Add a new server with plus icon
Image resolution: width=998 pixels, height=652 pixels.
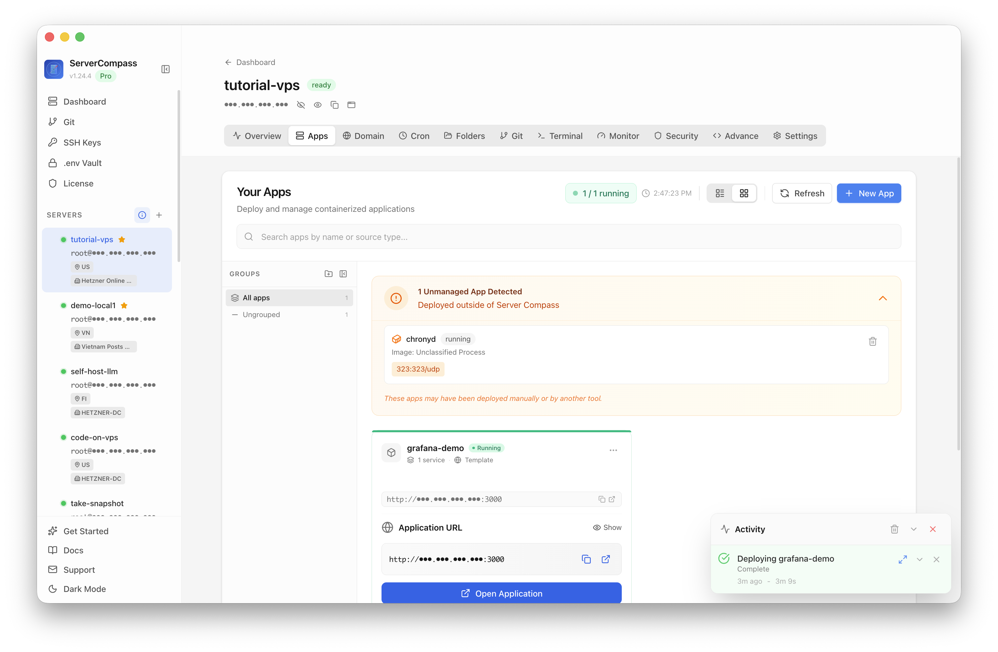(x=159, y=215)
